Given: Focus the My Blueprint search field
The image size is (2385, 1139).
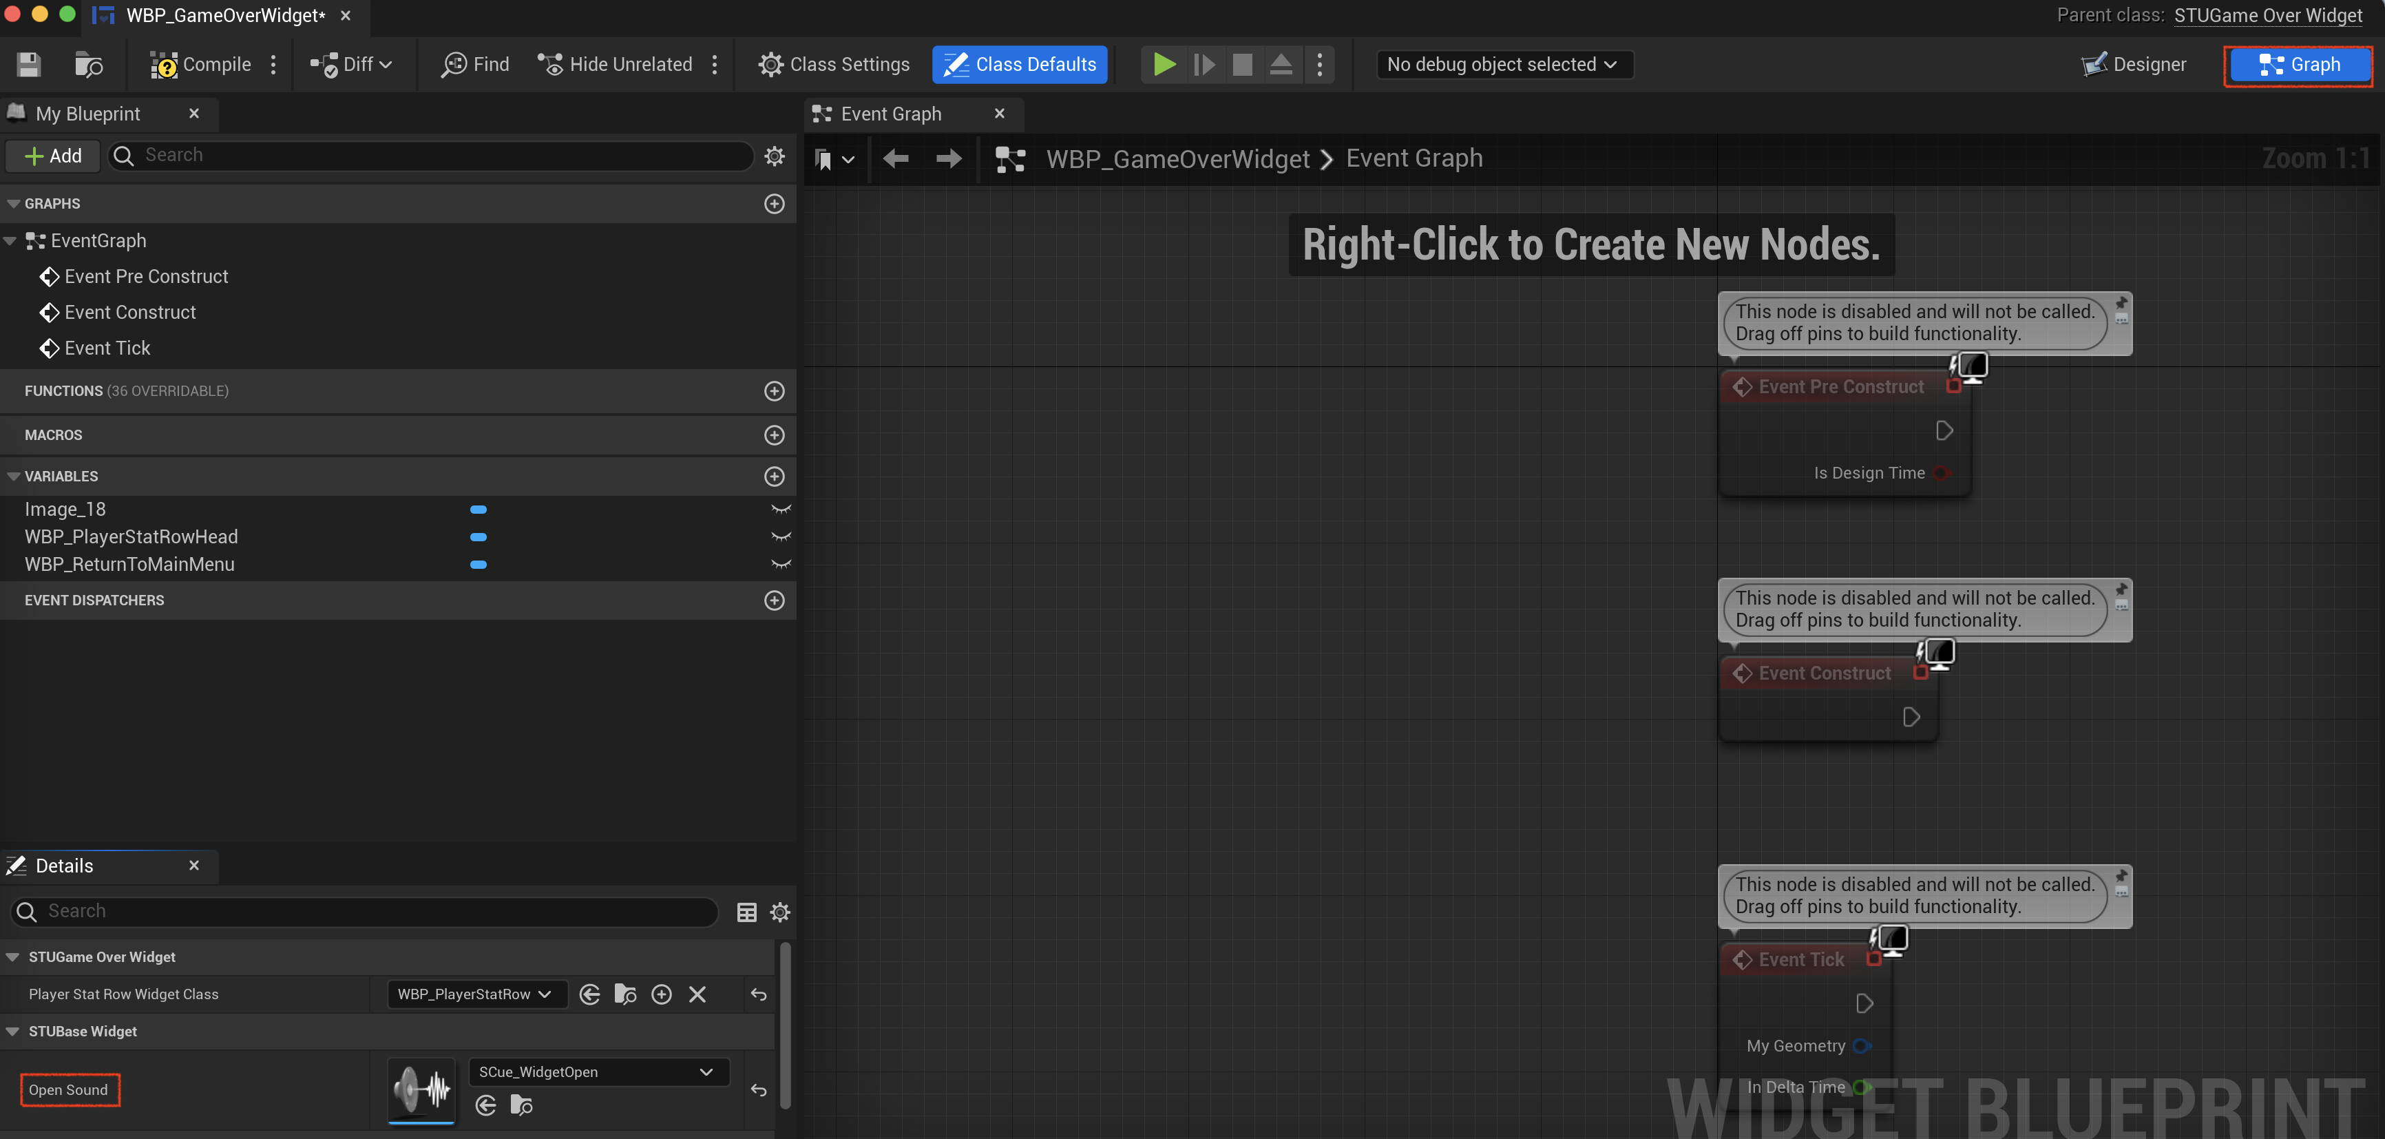Looking at the screenshot, I should tap(432, 156).
